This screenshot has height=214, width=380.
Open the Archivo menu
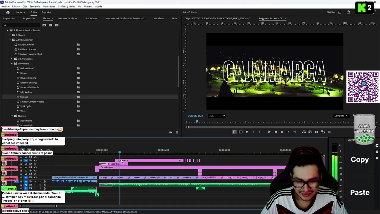5,7
